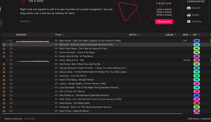This screenshot has width=211, height=122.
Task: Click the Billy Ocean waveform preview
Action: click(32, 41)
